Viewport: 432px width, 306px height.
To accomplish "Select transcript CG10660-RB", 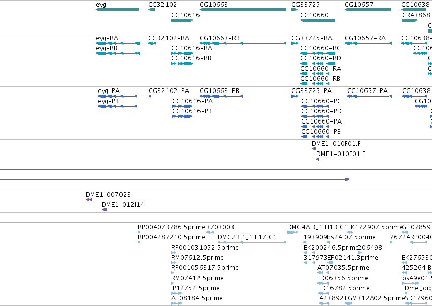I will click(x=315, y=84).
